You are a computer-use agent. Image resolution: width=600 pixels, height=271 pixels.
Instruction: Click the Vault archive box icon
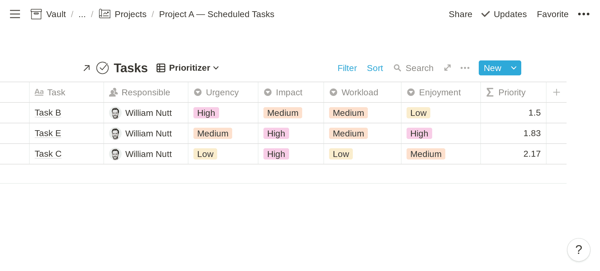(36, 14)
